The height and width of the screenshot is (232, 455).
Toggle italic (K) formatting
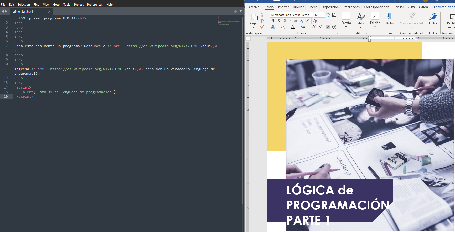[279, 21]
